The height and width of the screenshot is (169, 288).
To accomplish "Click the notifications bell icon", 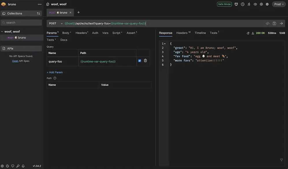I will click(23, 166).
